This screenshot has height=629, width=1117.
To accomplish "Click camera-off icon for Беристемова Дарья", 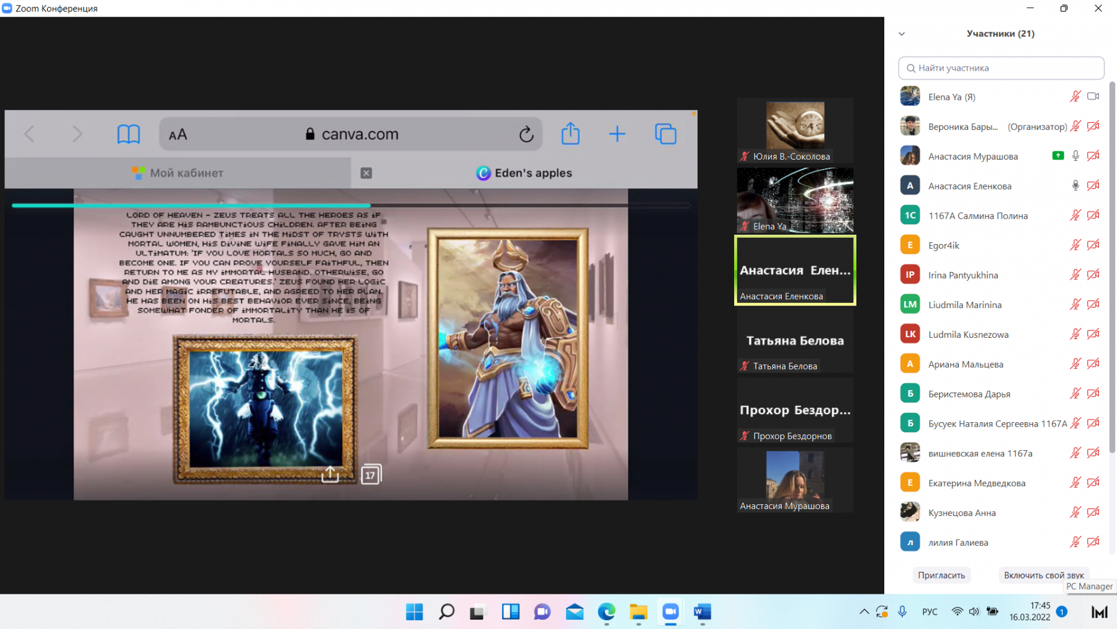I will 1093,394.
